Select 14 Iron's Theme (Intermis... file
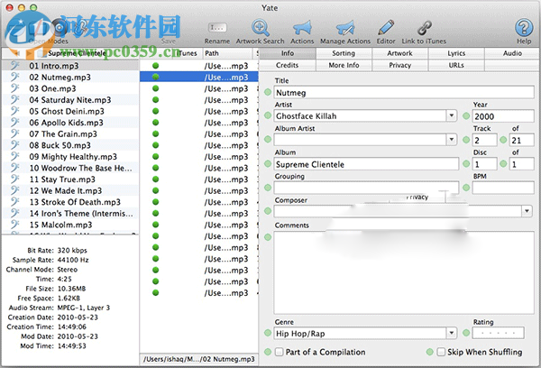 [70, 214]
